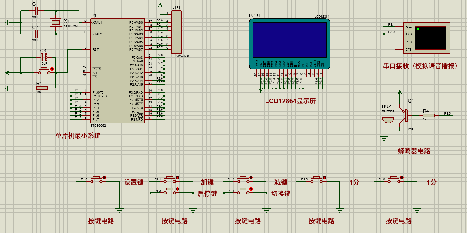Click the STC89C52 part name text

pos(98,125)
